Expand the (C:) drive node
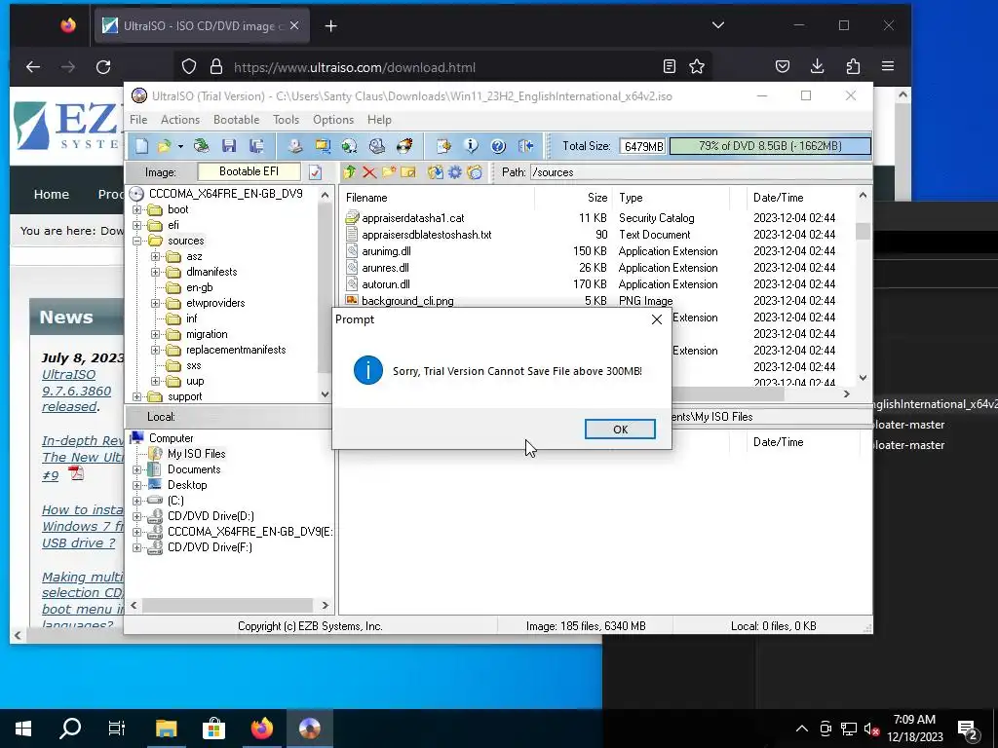The image size is (998, 748). click(x=136, y=501)
